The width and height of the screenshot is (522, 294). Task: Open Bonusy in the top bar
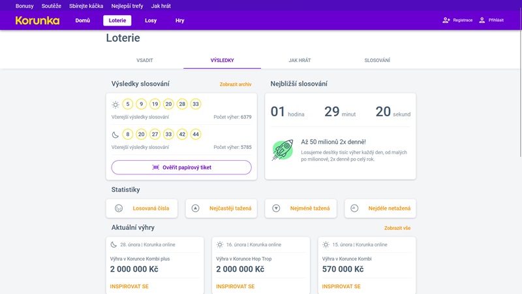tap(25, 6)
